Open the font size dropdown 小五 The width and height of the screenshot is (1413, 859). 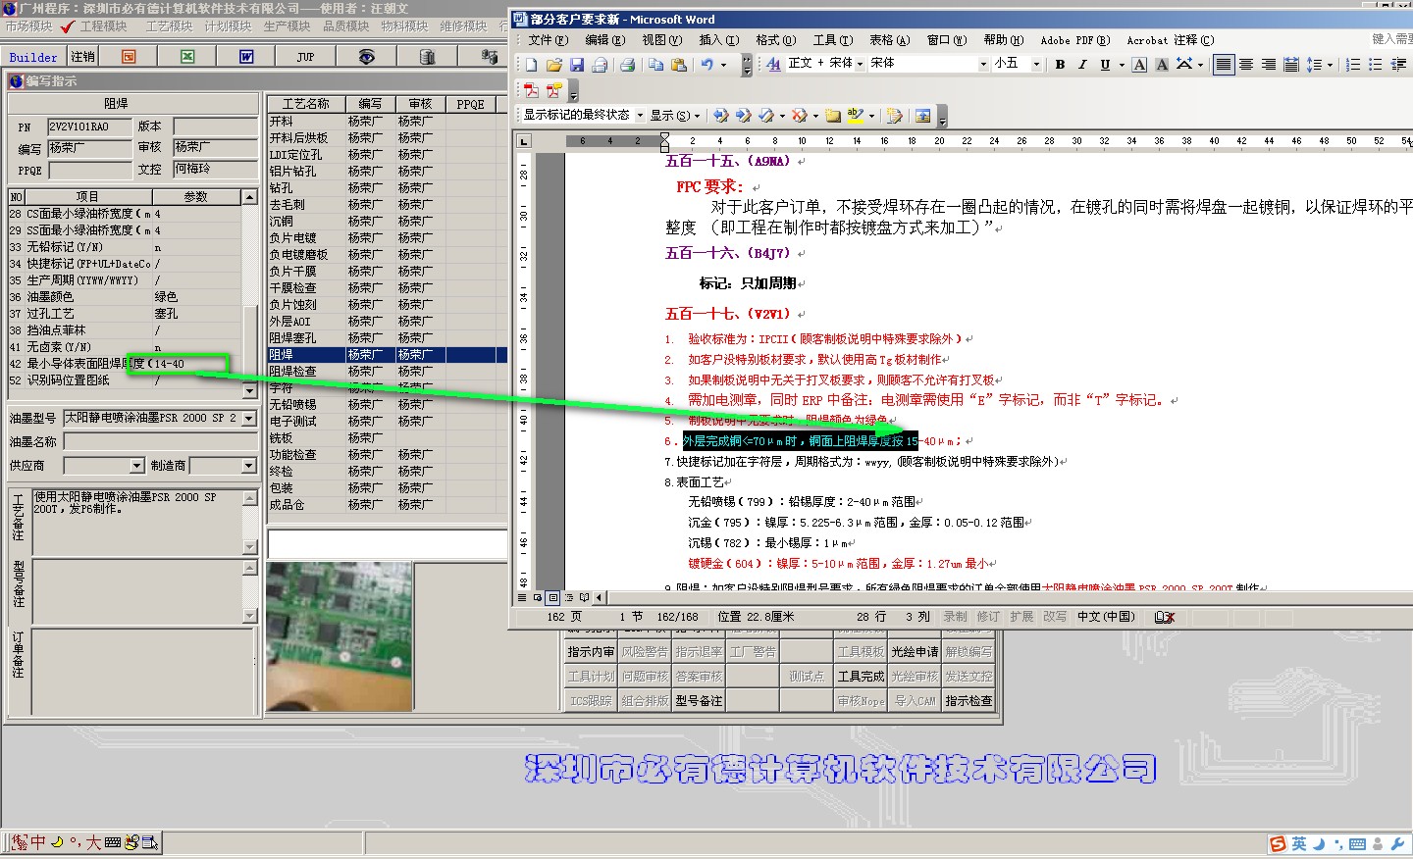[1036, 64]
